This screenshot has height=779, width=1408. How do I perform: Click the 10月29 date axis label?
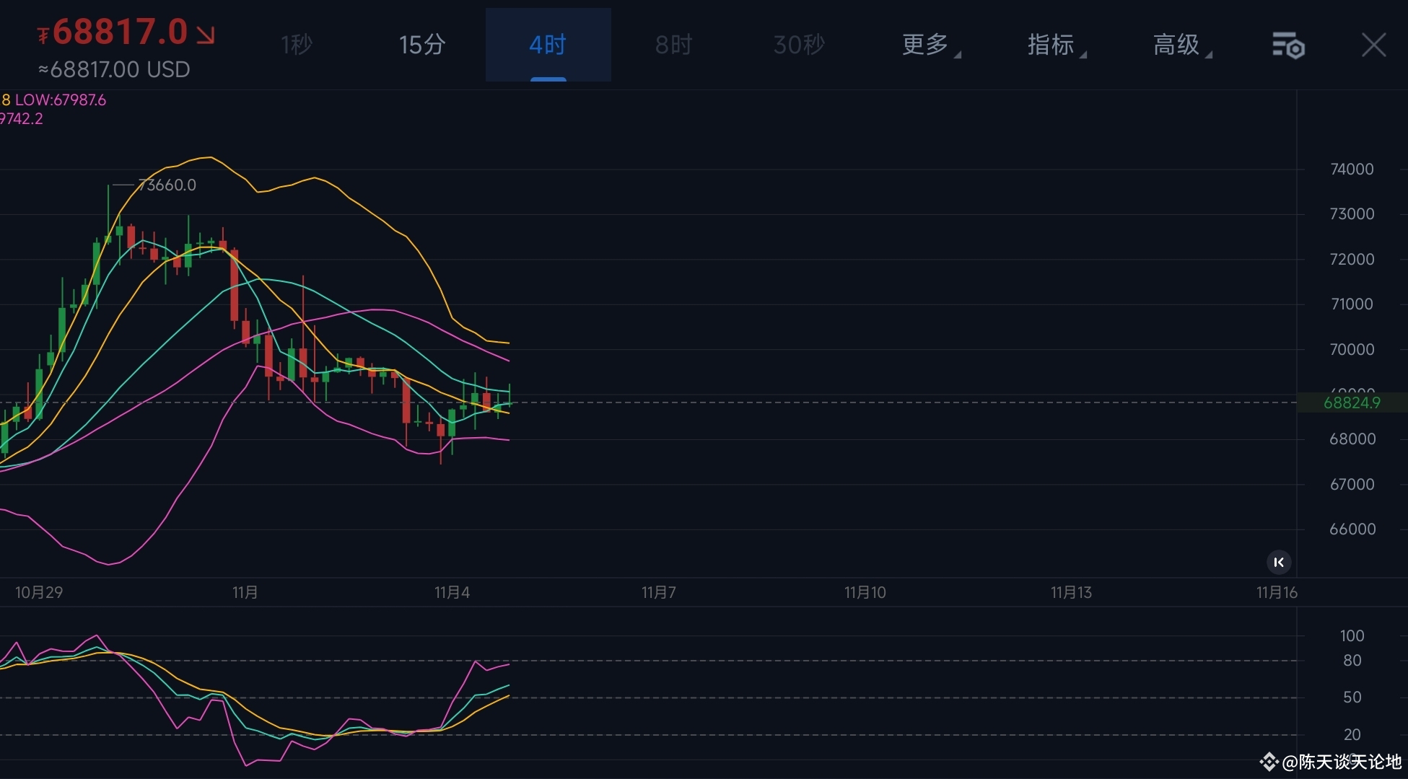(x=39, y=593)
